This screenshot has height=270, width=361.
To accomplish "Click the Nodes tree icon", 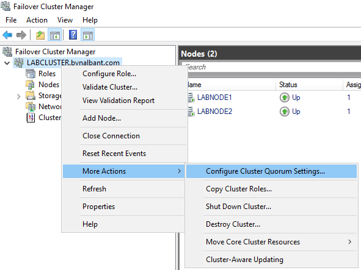I will (31, 85).
